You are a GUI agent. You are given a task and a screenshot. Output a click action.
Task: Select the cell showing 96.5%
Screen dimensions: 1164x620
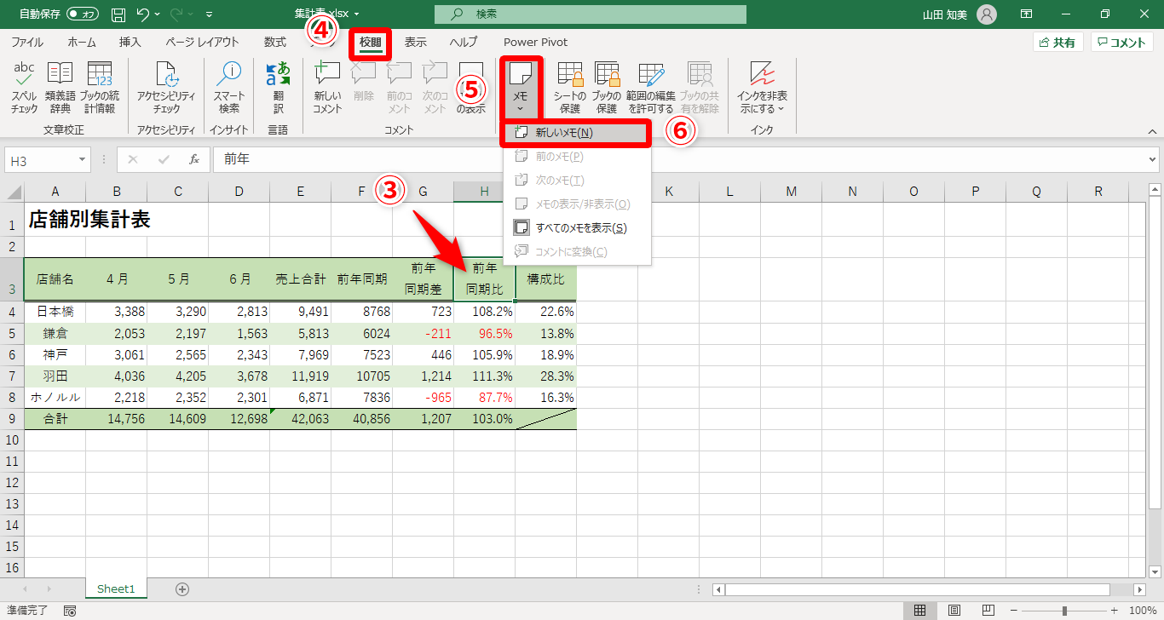[x=484, y=333]
